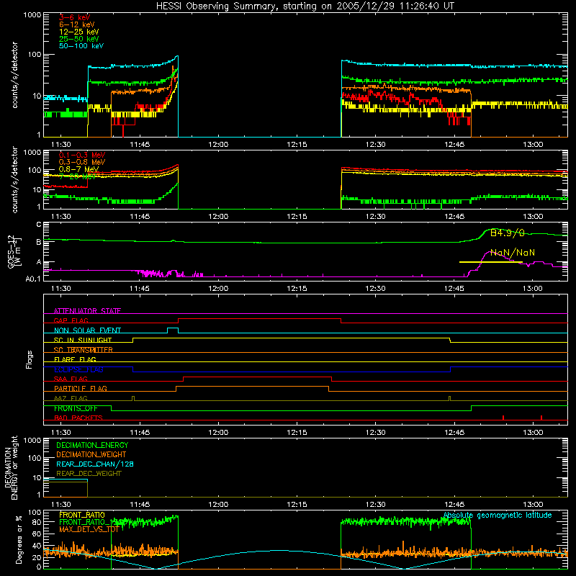Click the Degrees or % axis label
Image resolution: width=576 pixels, height=576 pixels.
coord(19,539)
